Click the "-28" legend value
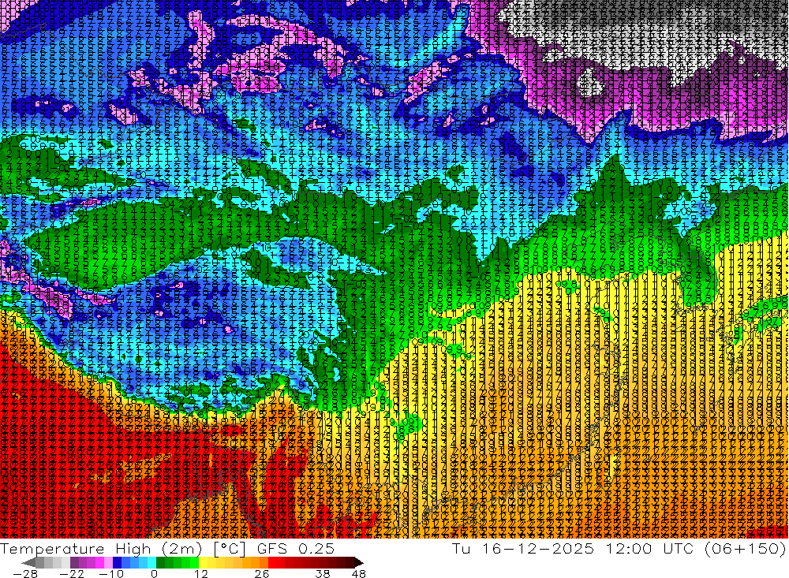Screen dimensions: 789x578 (x=25, y=574)
